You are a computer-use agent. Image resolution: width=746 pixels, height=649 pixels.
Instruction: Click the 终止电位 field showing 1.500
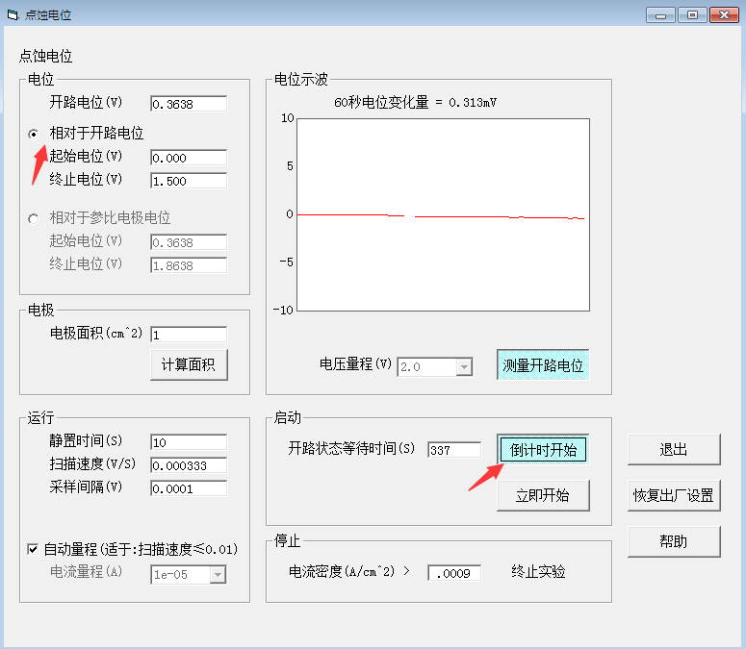click(x=188, y=181)
